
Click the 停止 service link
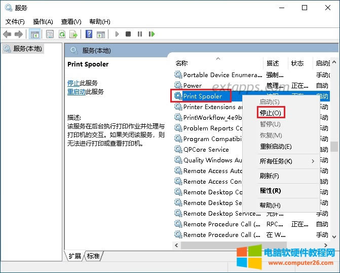click(73, 83)
